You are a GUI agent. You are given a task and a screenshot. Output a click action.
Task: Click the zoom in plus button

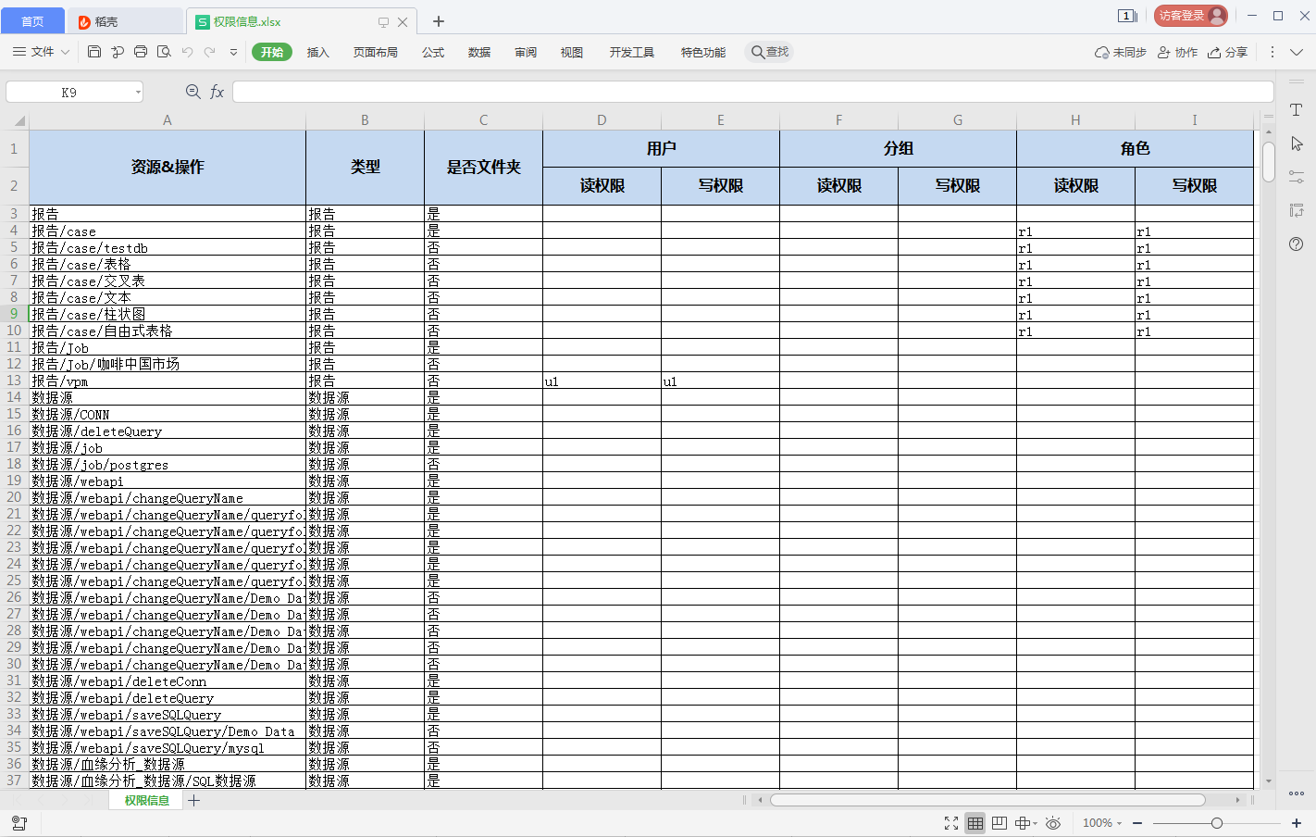tap(1297, 823)
